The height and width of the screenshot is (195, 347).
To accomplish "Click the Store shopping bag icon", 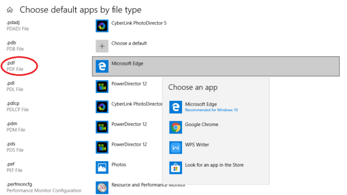I will (x=175, y=168).
